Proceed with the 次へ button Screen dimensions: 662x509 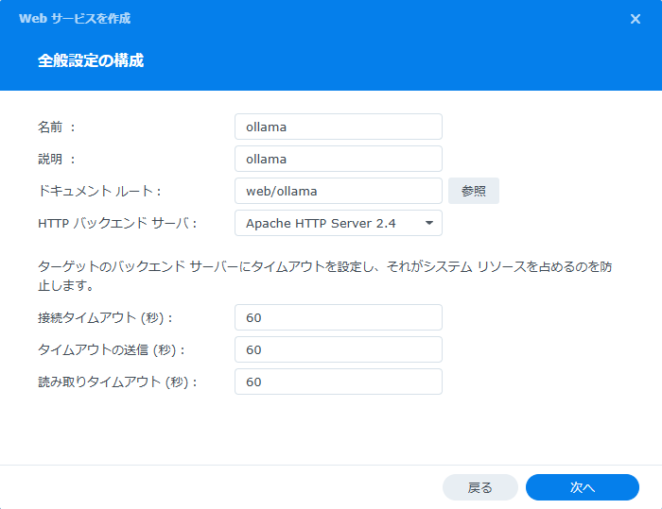pyautogui.click(x=583, y=487)
